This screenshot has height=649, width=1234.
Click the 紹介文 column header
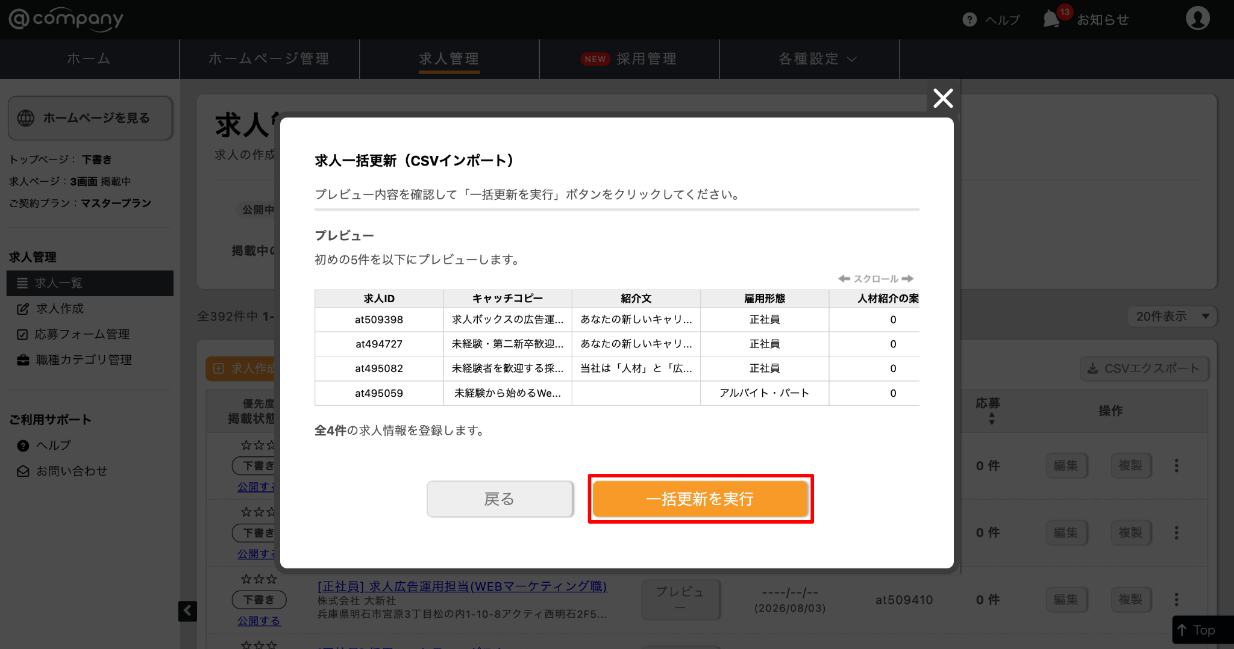click(x=636, y=299)
